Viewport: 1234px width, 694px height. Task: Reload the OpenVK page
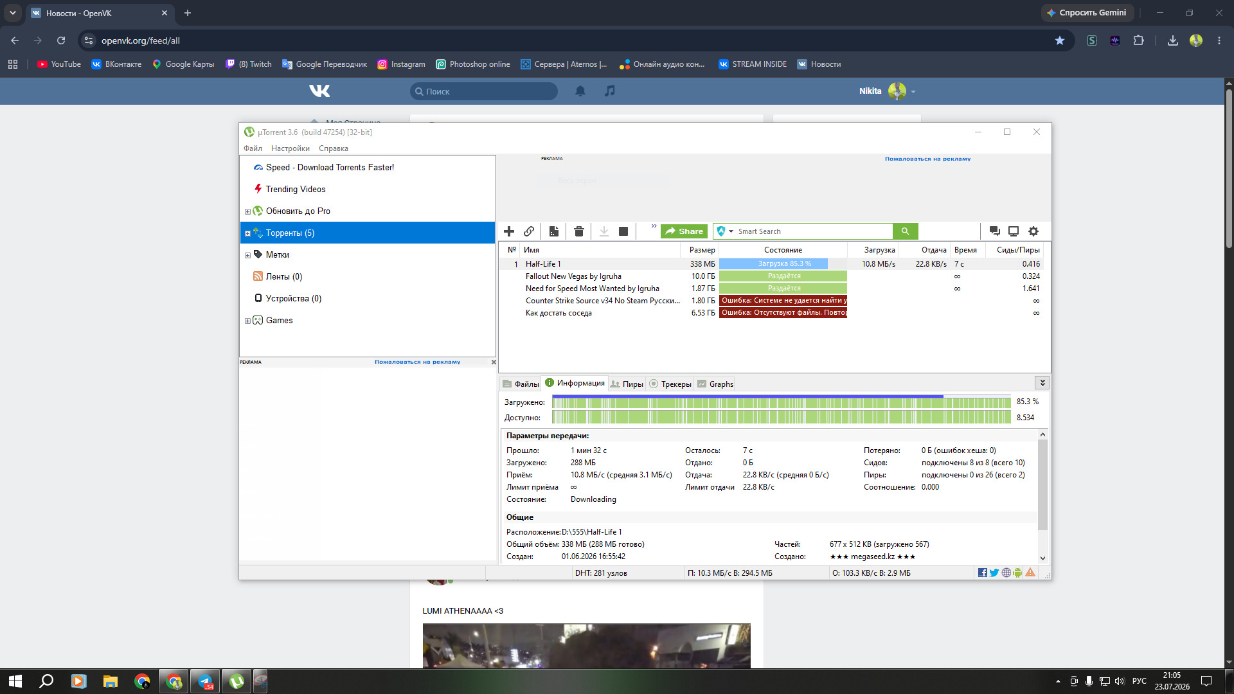[x=61, y=40]
